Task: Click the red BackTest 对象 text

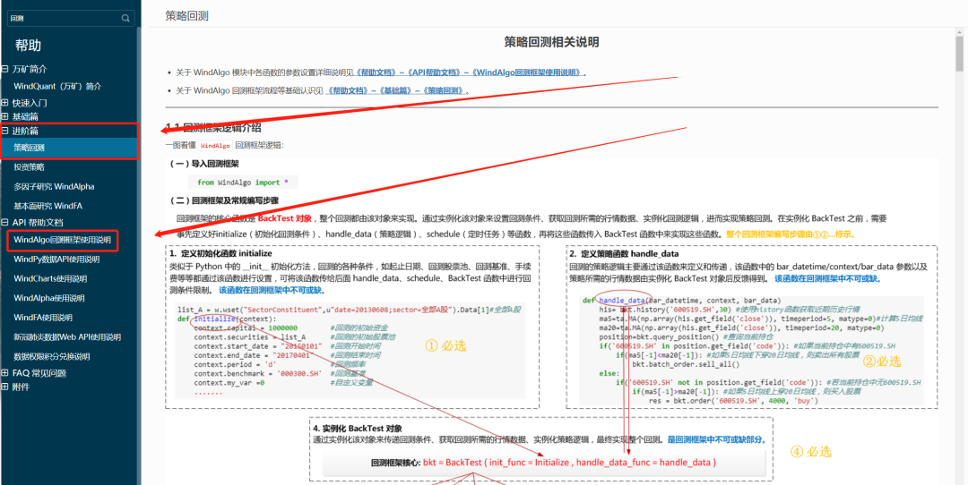Action: 285,218
